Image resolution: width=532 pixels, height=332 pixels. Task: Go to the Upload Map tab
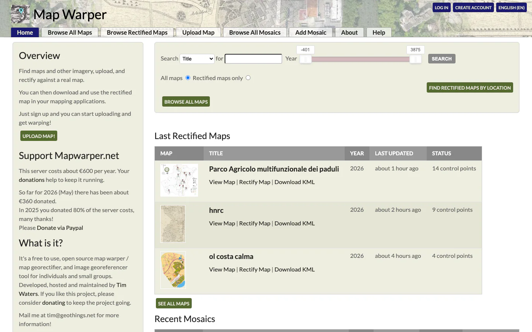point(198,32)
